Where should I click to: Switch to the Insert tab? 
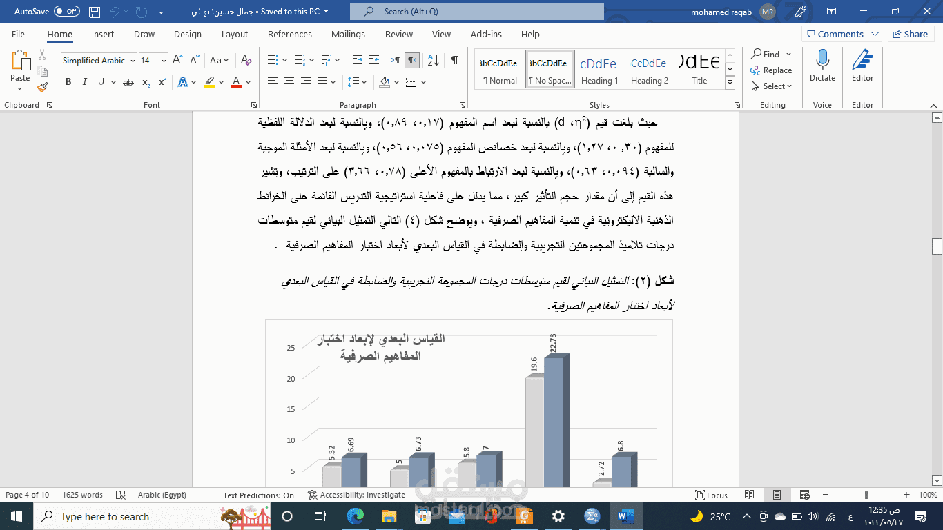tap(103, 34)
